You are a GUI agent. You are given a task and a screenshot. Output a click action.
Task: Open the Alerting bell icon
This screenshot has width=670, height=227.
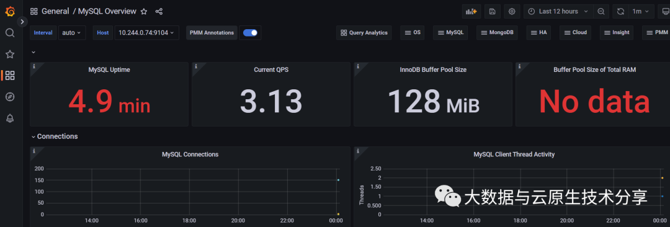point(10,118)
